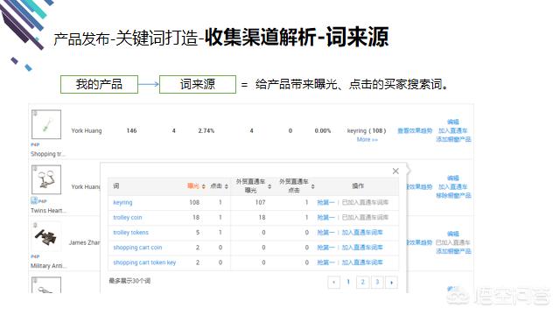Click 编辑 link for first product
The width and height of the screenshot is (560, 315).
(453, 122)
